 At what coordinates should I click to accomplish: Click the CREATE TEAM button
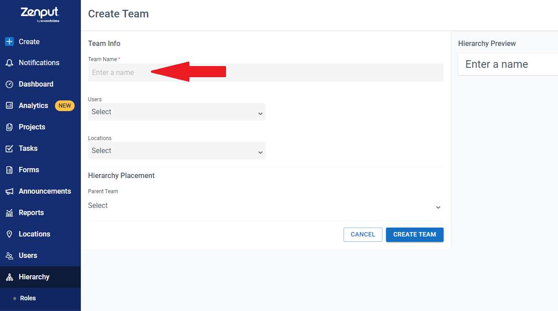pos(415,235)
